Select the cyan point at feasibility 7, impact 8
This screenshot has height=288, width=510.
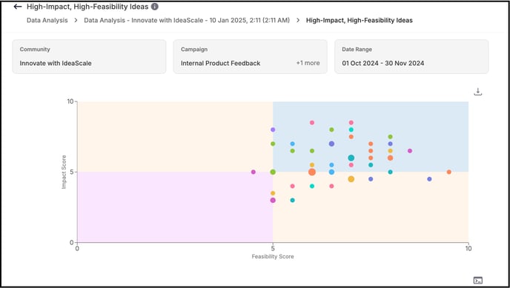351,130
